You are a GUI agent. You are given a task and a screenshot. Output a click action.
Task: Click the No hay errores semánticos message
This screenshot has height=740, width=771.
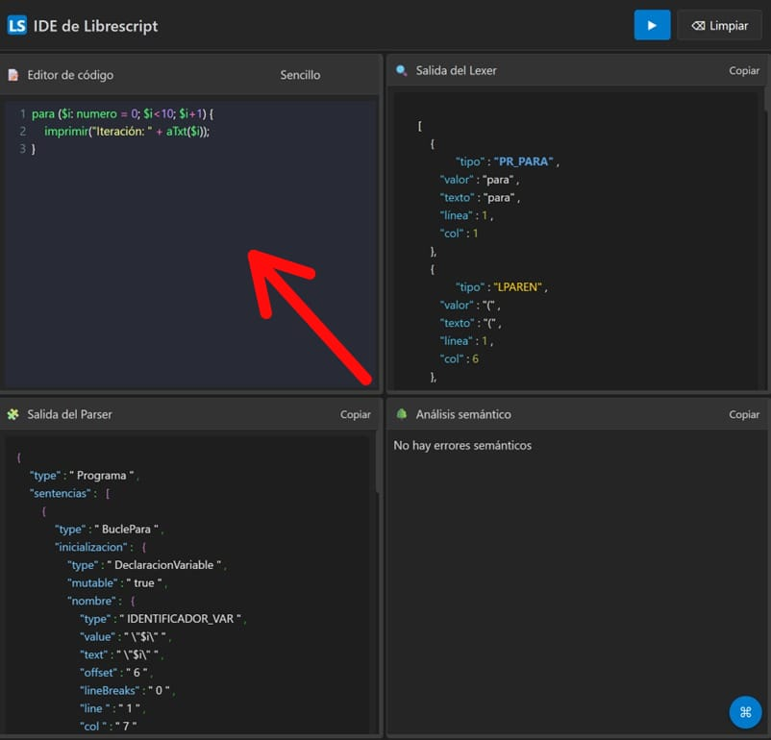(x=462, y=446)
